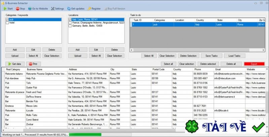Image resolution: width=269 pixels, height=137 pixels.
Task: Click address Via Valsolda, 10, 00141 Roma
Action: click(88, 97)
